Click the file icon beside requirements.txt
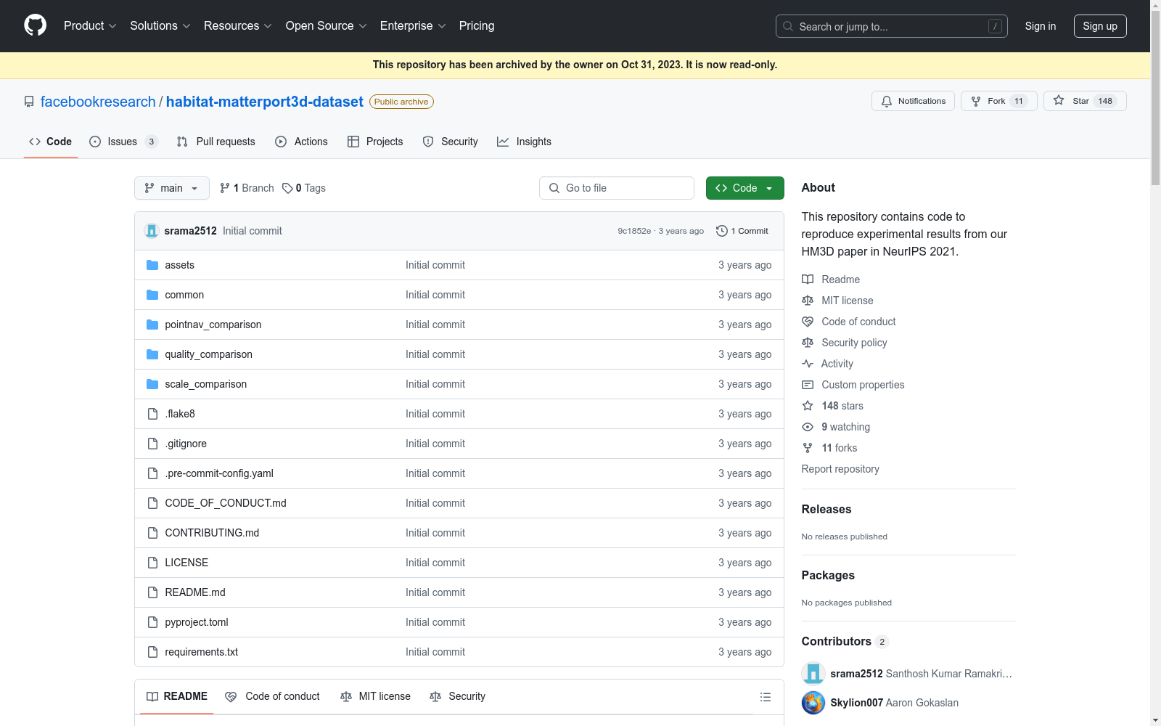This screenshot has height=726, width=1161. pyautogui.click(x=152, y=652)
